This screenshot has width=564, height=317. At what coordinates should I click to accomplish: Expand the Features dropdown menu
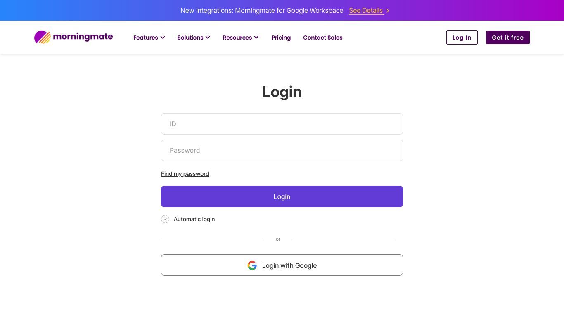click(x=149, y=38)
